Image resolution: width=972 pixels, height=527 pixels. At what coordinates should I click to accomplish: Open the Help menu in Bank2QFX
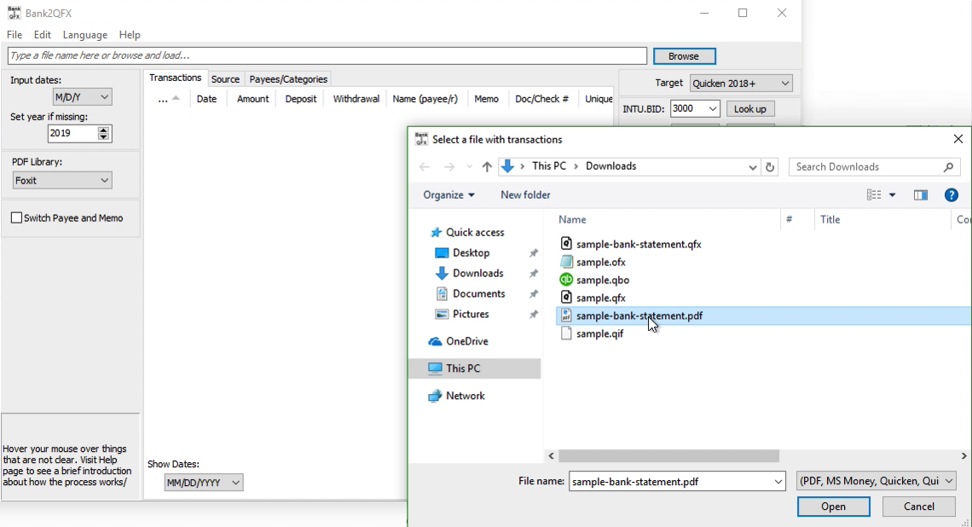130,35
